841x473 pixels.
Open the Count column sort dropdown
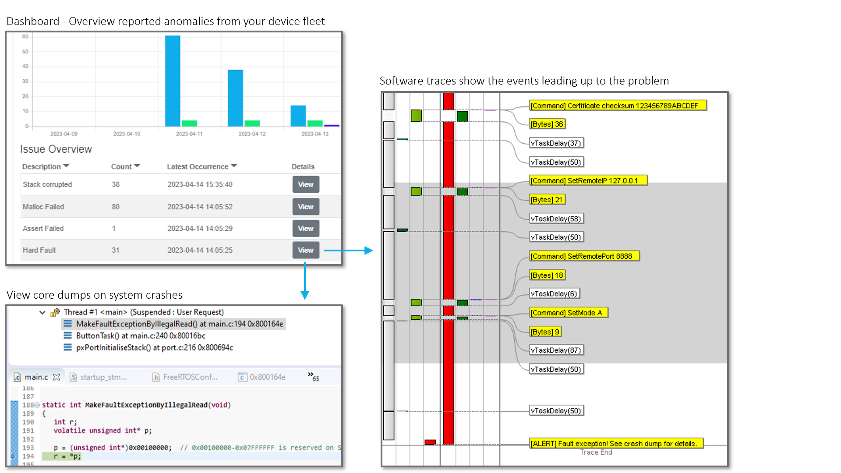(138, 166)
